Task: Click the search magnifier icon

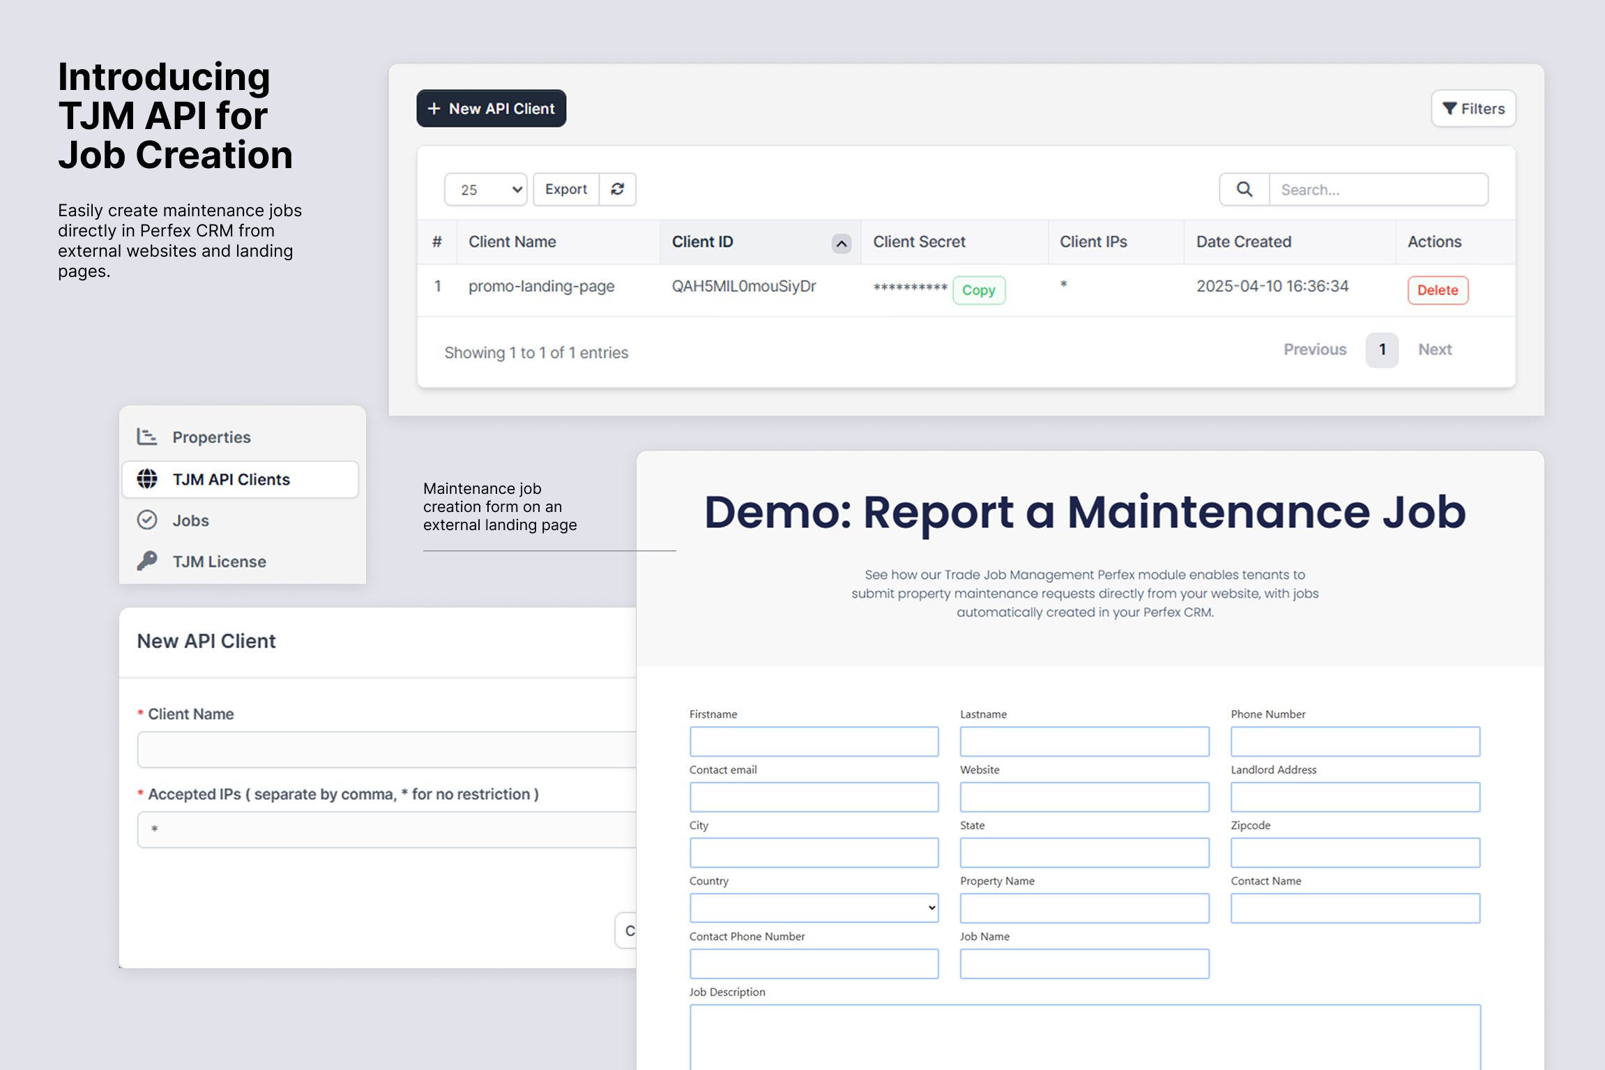Action: (x=1245, y=189)
